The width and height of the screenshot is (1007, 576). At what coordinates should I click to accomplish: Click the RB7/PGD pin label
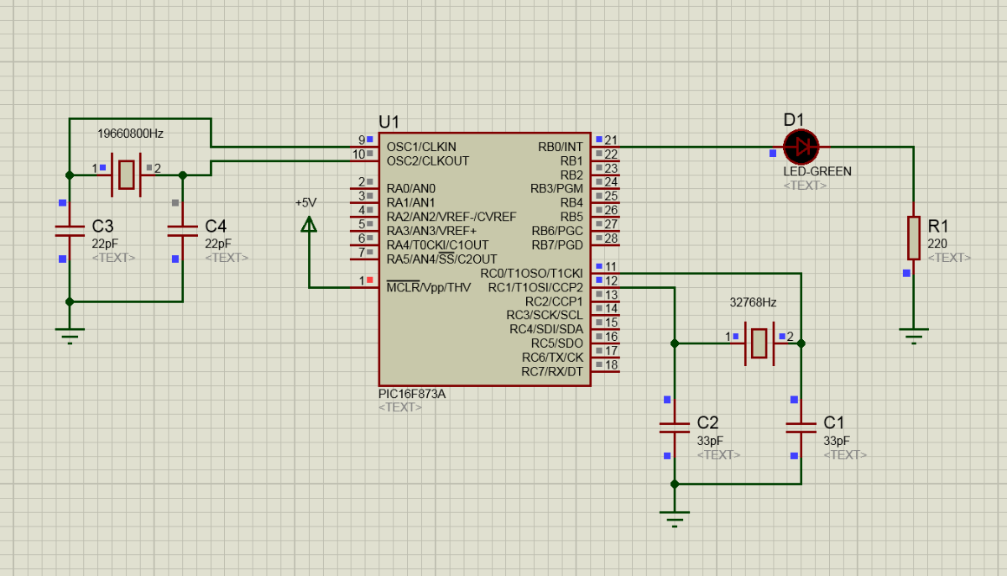tap(557, 245)
